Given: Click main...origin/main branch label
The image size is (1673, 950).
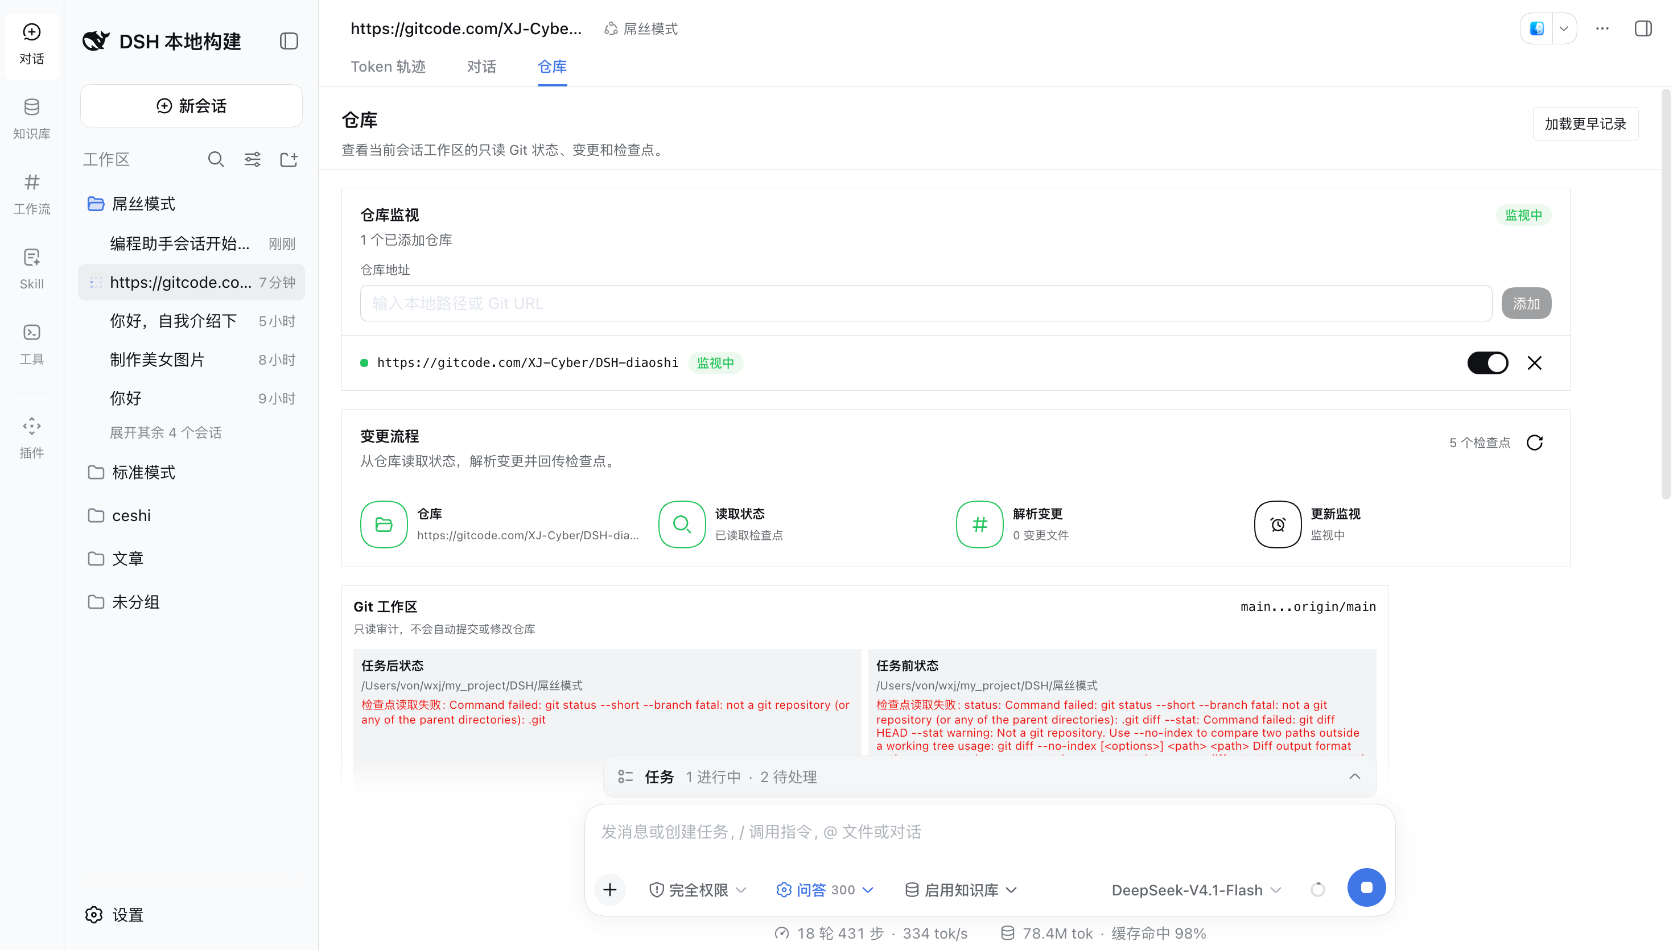Looking at the screenshot, I should pyautogui.click(x=1308, y=607).
